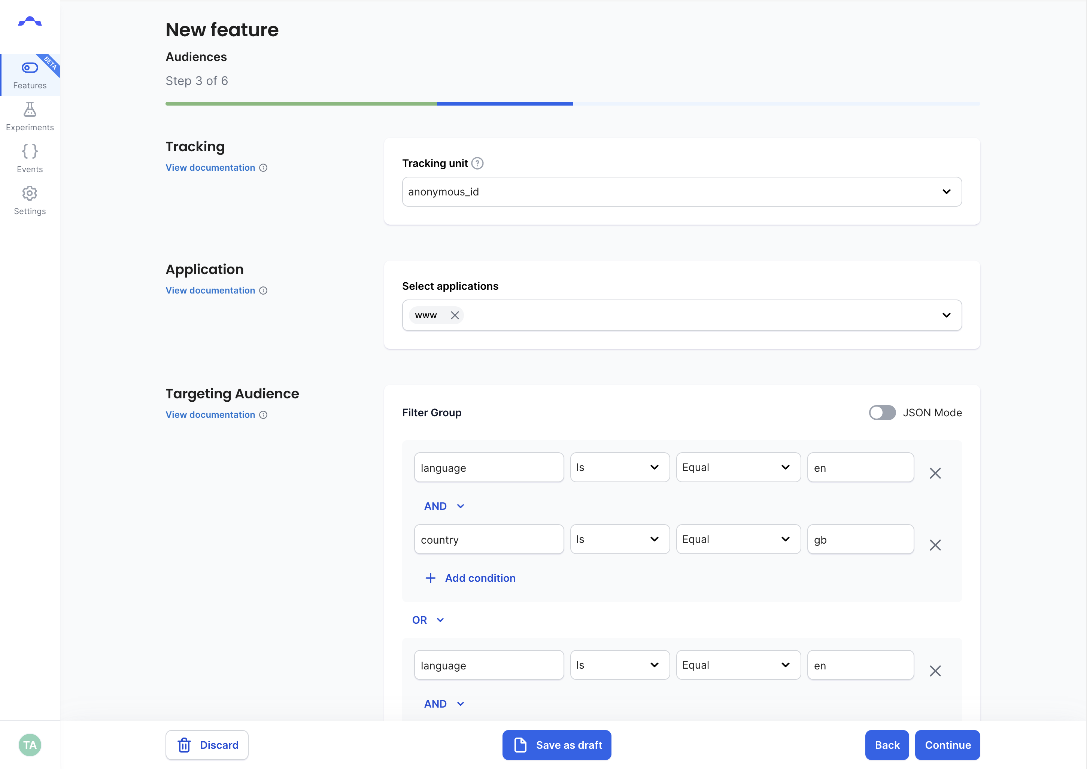This screenshot has width=1087, height=769.
Task: Click the info icon beside Targeting Audience documentation
Action: coord(263,415)
